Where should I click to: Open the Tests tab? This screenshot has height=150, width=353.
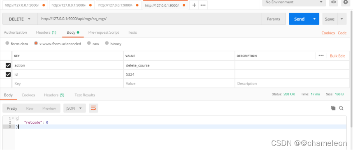coord(132,32)
